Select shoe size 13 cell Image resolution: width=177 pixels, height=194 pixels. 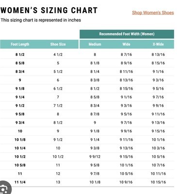point(58,182)
